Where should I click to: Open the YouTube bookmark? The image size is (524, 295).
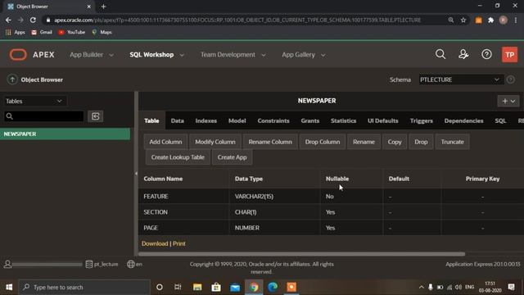pyautogui.click(x=72, y=32)
